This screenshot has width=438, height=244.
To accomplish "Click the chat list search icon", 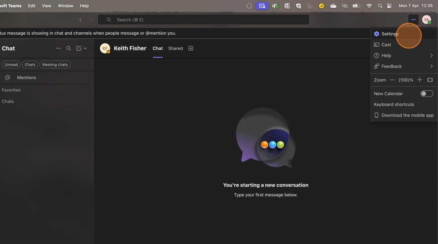I will 69,48.
